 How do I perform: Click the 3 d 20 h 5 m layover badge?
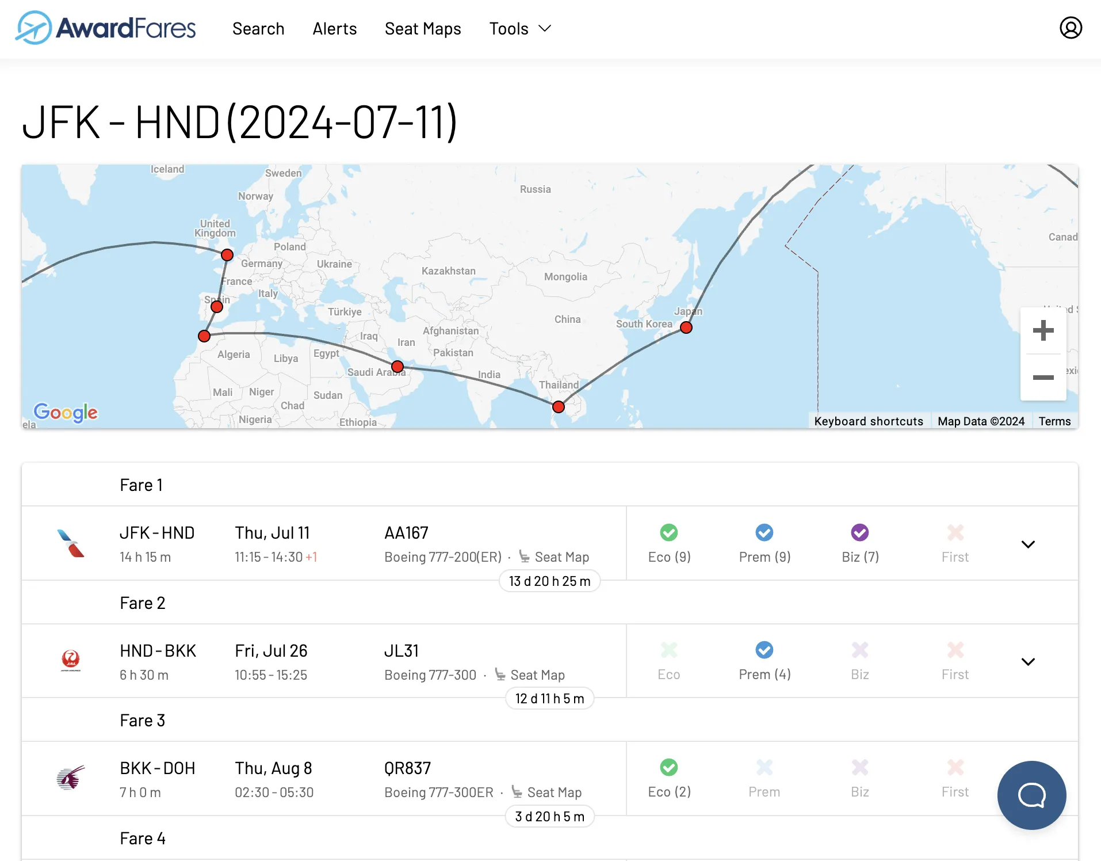click(550, 816)
